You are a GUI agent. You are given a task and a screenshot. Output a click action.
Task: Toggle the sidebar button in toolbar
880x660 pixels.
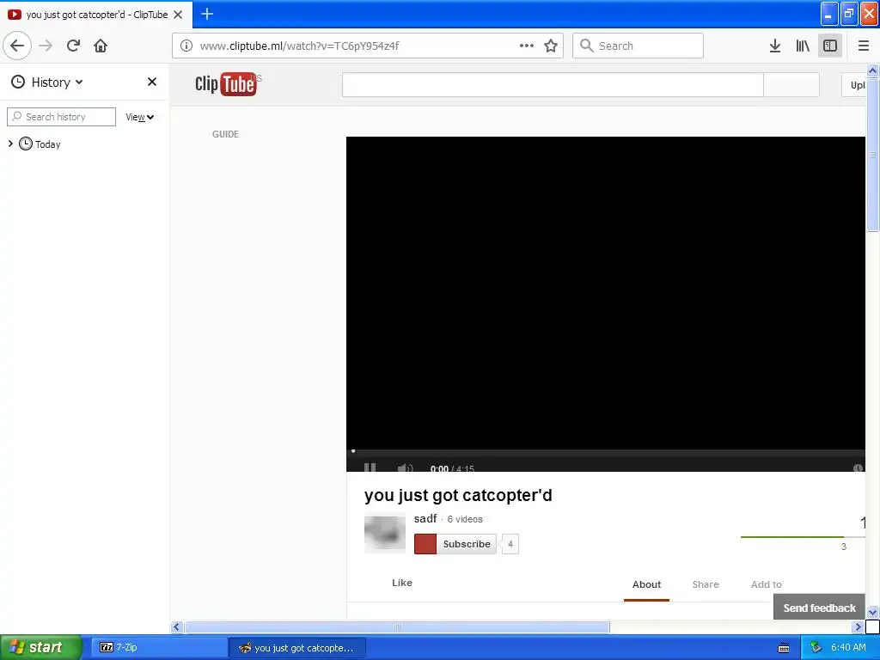830,46
